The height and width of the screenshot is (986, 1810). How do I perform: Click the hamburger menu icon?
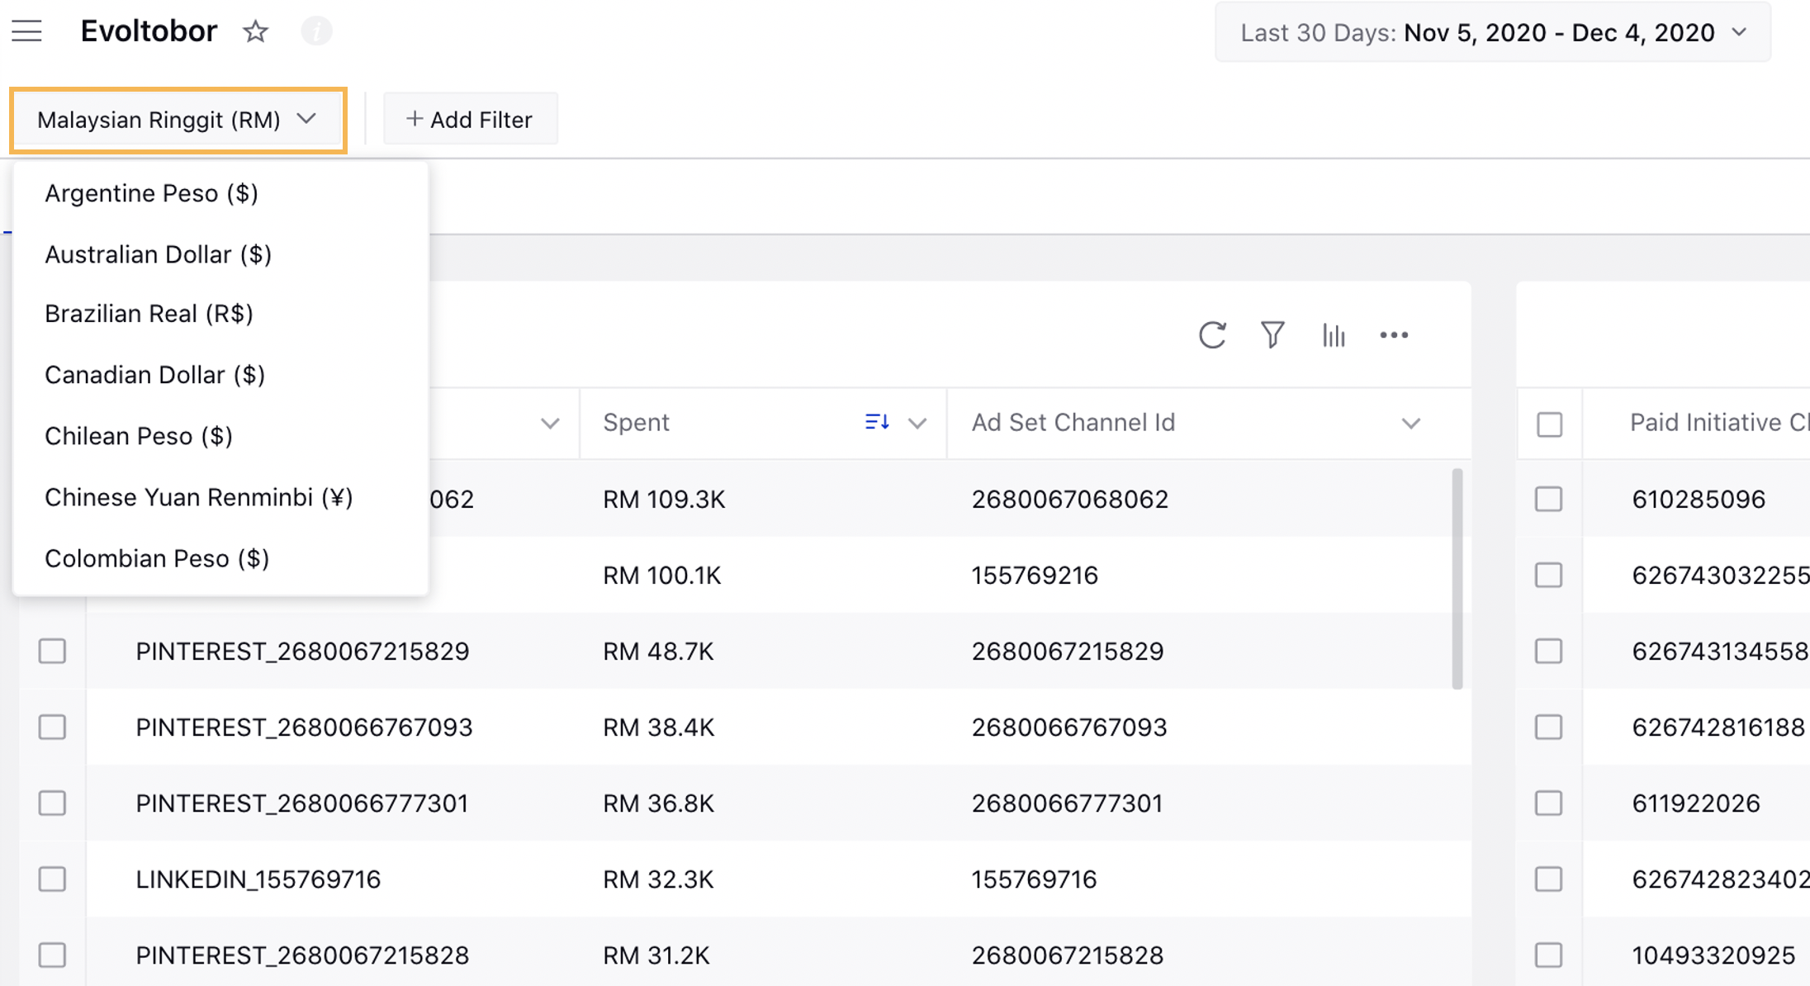pos(26,31)
